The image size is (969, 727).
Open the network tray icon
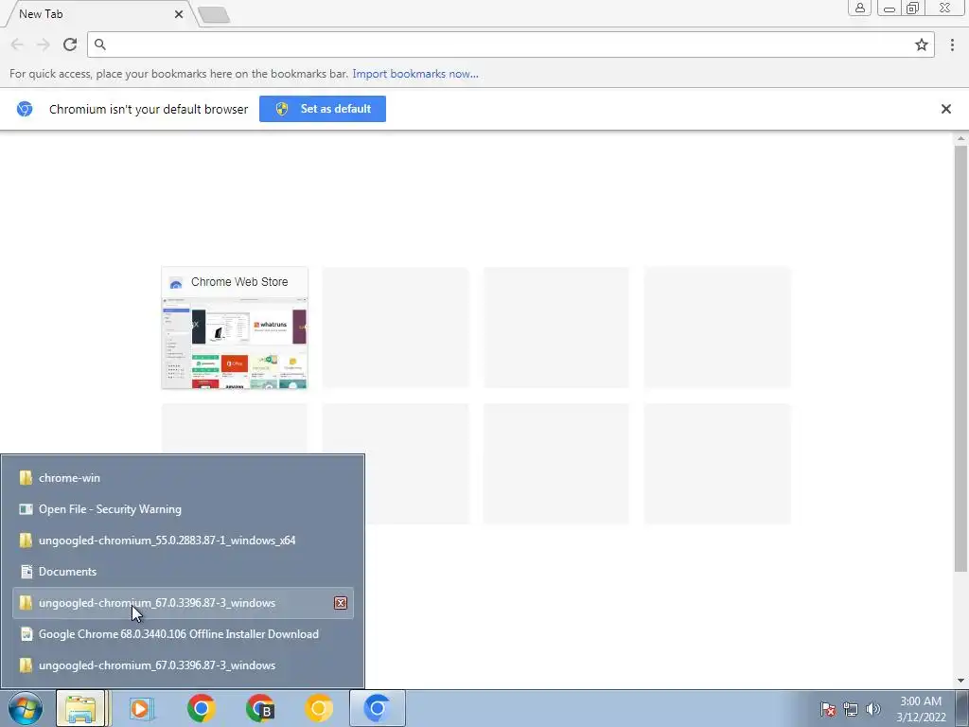[x=851, y=709]
